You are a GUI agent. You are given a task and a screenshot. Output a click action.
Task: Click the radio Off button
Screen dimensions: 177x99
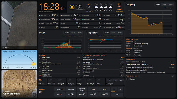click(x=117, y=95)
